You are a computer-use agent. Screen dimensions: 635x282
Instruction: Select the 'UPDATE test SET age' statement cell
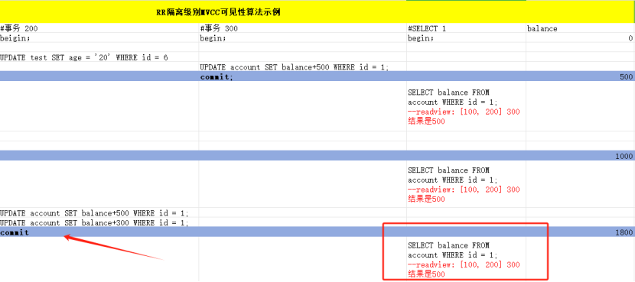(x=99, y=57)
